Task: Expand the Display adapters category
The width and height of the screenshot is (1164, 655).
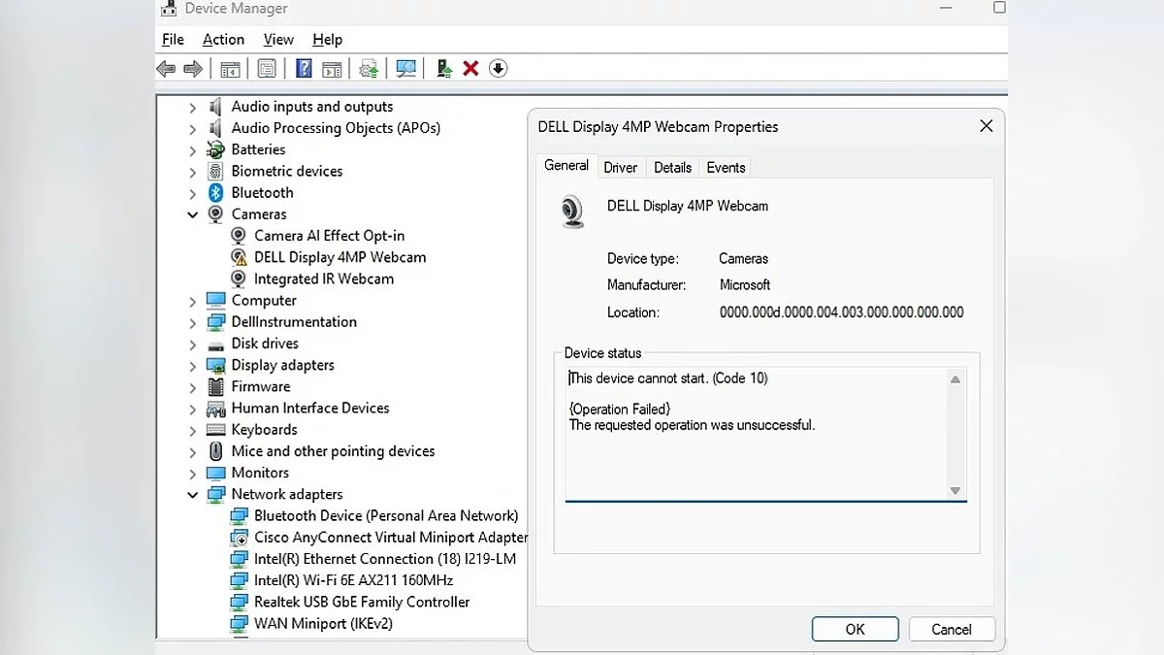Action: click(192, 366)
